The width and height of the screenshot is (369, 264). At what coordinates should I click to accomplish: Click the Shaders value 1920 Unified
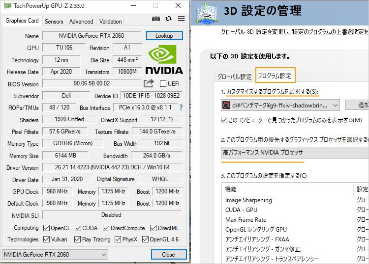click(69, 119)
